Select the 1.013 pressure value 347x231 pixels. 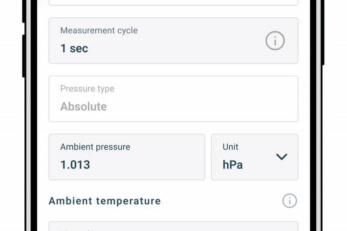75,165
